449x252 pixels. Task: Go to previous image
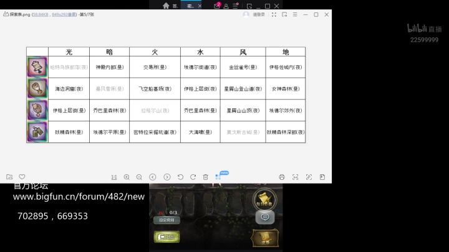click(x=153, y=177)
